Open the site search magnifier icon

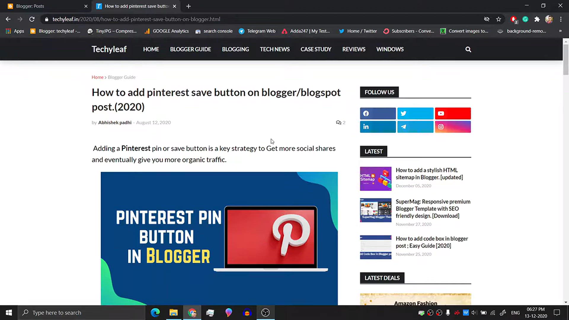(x=468, y=49)
